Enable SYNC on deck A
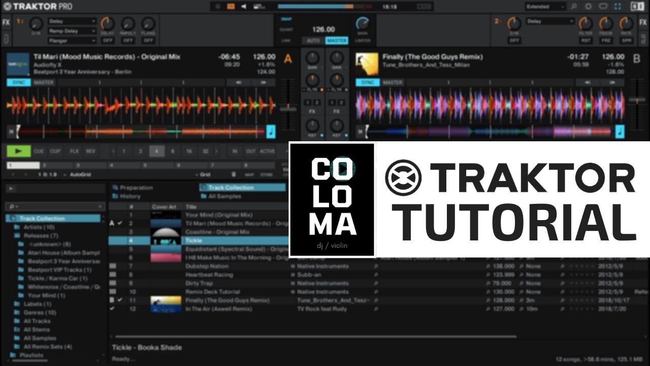650x366 pixels. pos(18,82)
